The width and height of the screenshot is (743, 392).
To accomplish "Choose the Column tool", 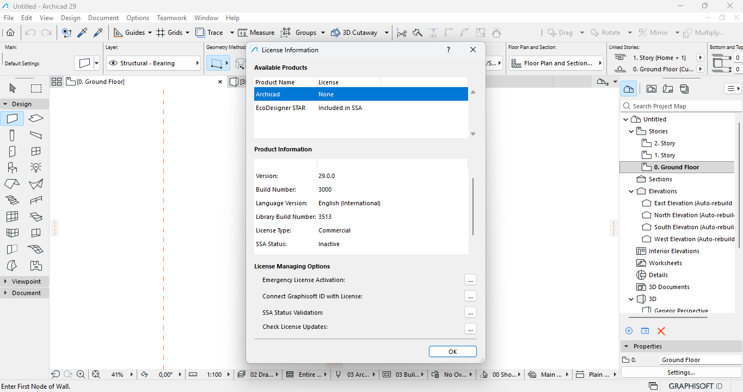I will pos(12,135).
